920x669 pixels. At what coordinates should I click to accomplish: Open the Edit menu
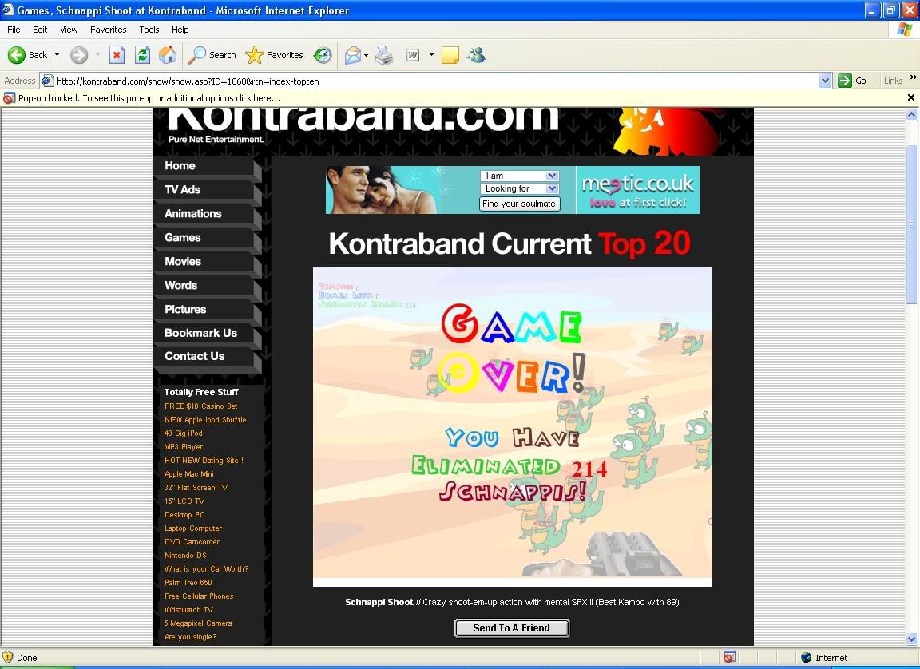point(40,30)
